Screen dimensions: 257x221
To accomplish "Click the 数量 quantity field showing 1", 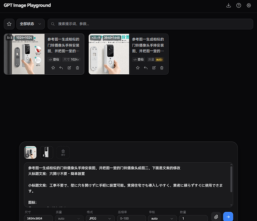I will pyautogui.click(x=193, y=218).
